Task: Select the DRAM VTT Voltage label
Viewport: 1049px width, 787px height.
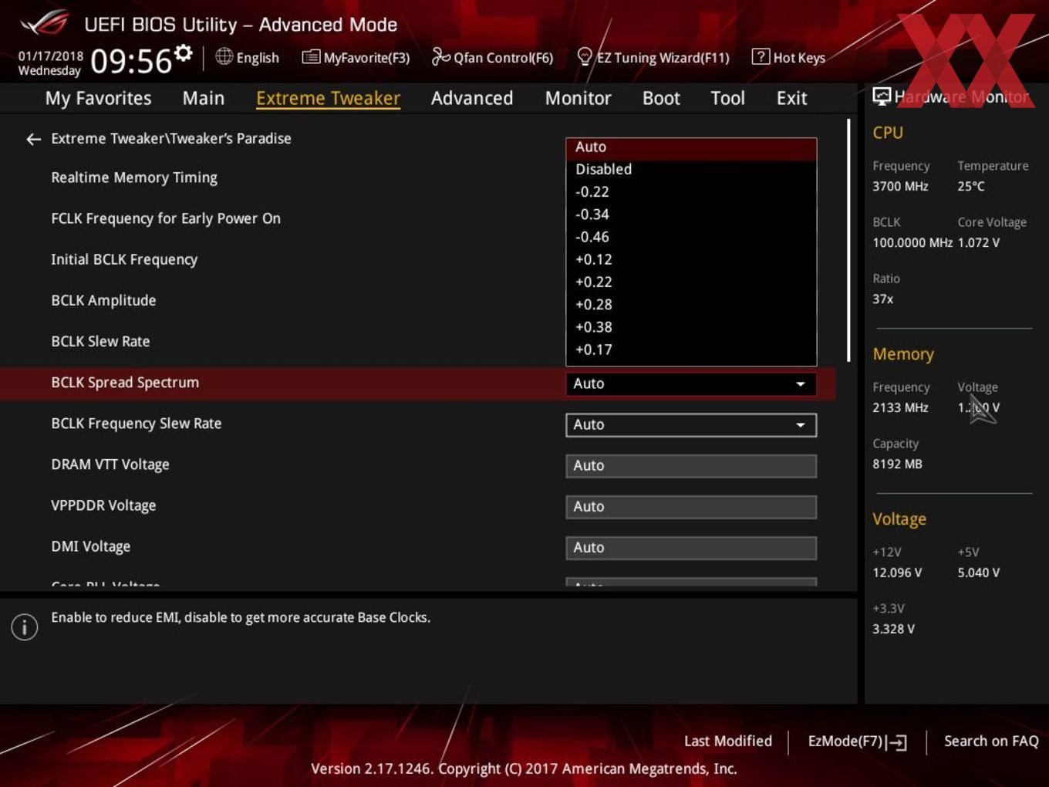Action: coord(110,464)
